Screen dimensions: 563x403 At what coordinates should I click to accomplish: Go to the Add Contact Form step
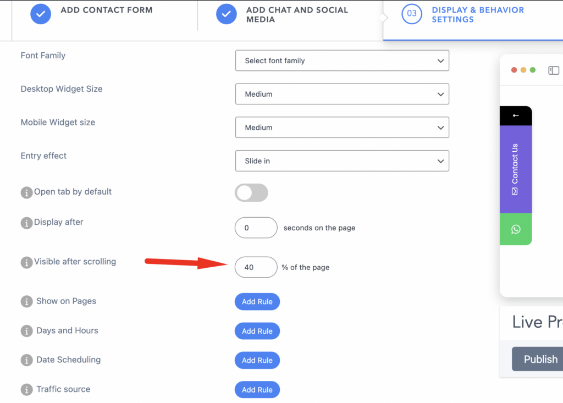(x=92, y=14)
